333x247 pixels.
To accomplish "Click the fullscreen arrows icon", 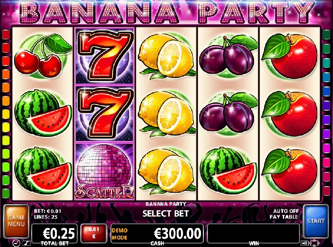I will click(315, 243).
